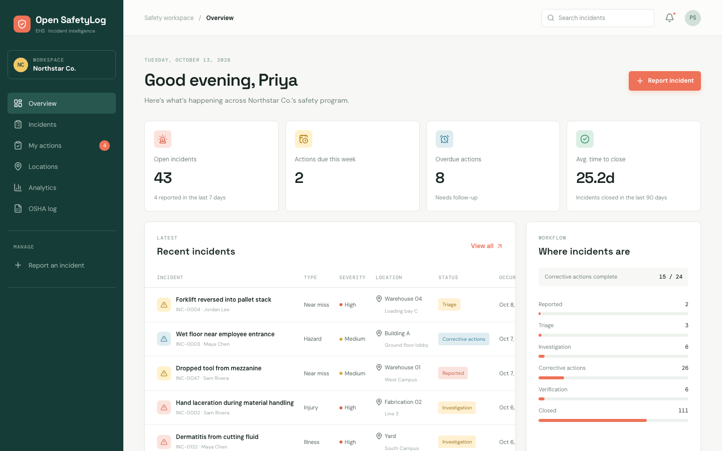
Task: Click the Triage status badge
Action: coord(449,305)
